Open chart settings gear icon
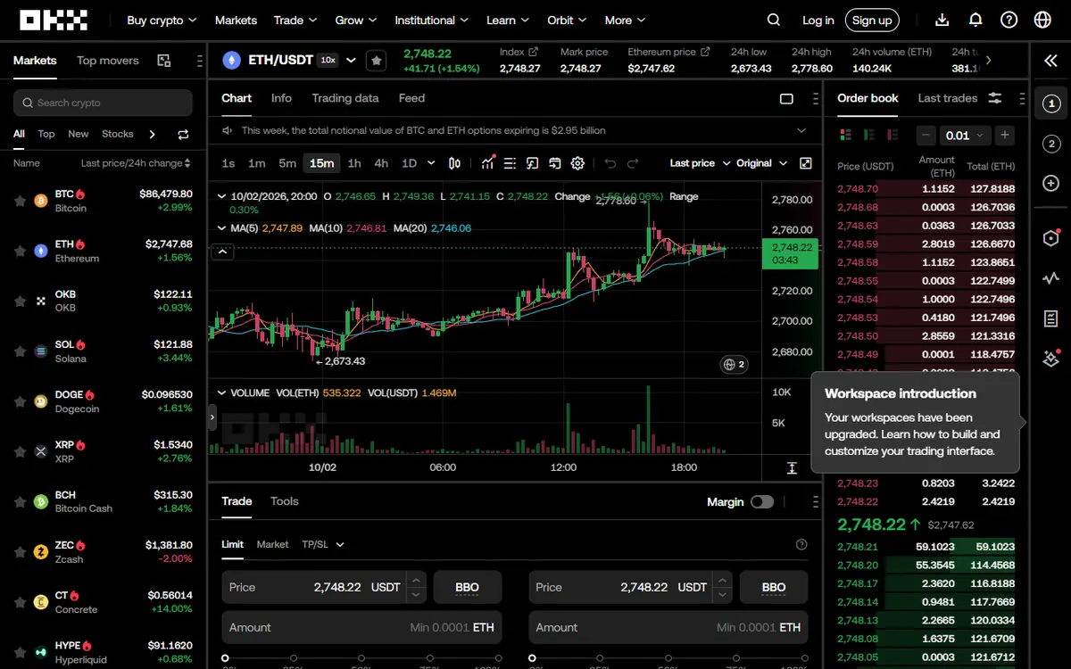Viewport: 1071px width, 669px height. click(x=577, y=163)
